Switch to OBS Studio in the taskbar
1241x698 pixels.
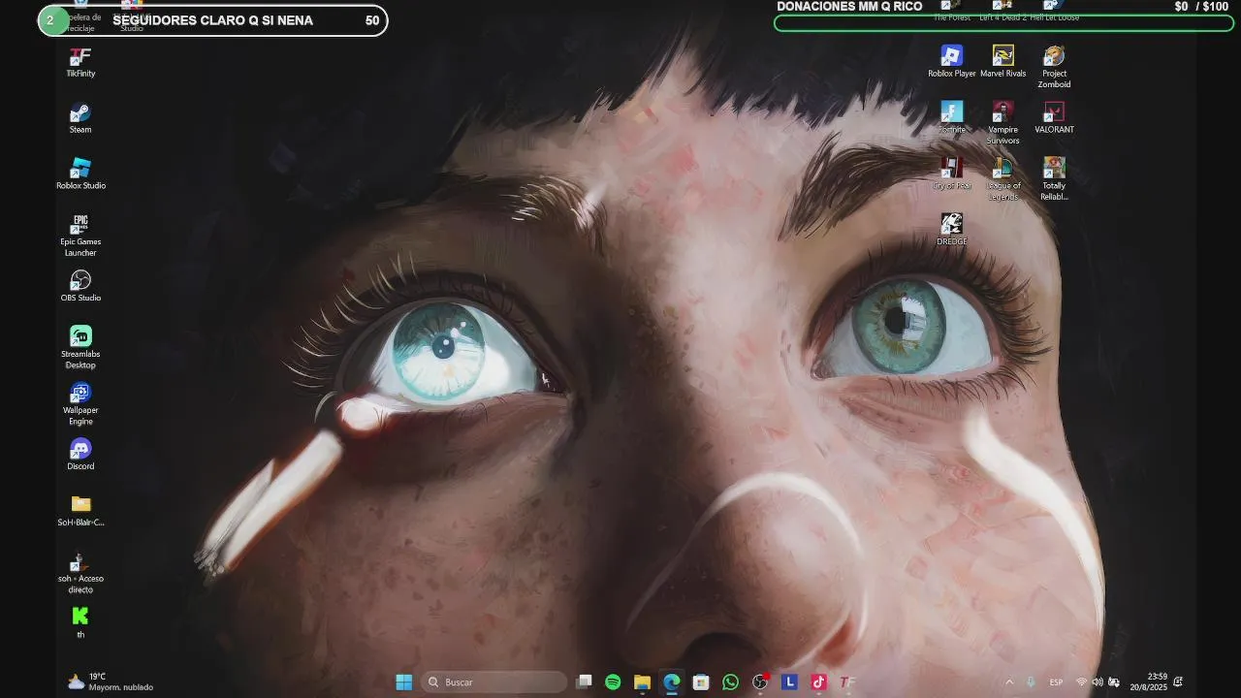tap(760, 682)
